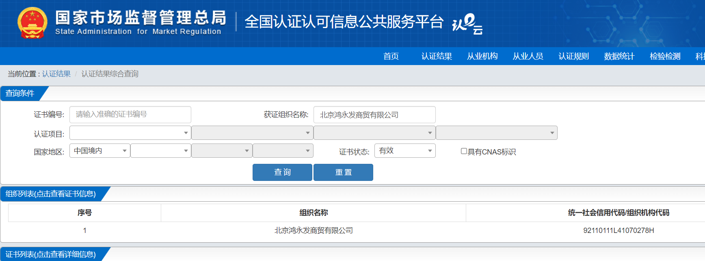Click the 北京鸿永发商贸有限公司 table row cell
This screenshot has height=261, width=705.
314,231
